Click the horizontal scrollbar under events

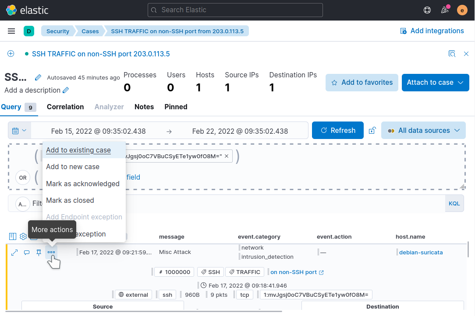click(144, 311)
